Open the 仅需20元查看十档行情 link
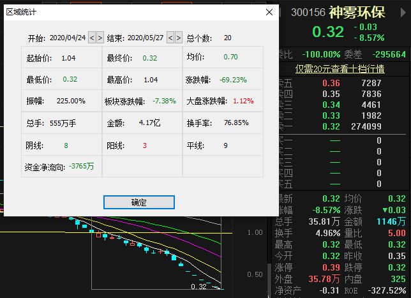This screenshot has width=411, height=298. (x=340, y=68)
